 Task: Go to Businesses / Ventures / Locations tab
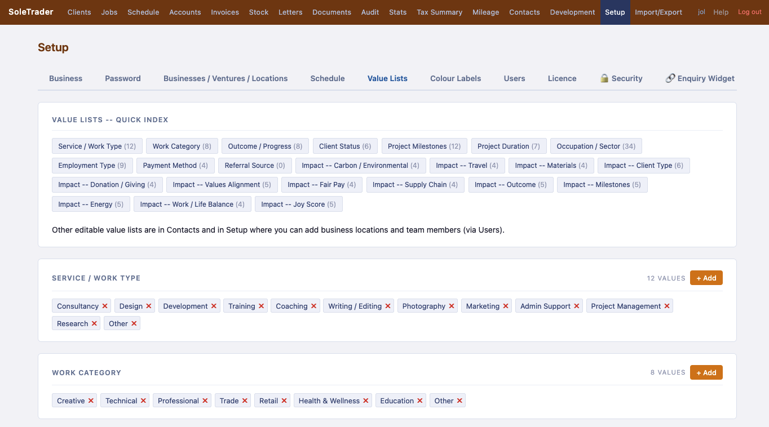click(226, 78)
